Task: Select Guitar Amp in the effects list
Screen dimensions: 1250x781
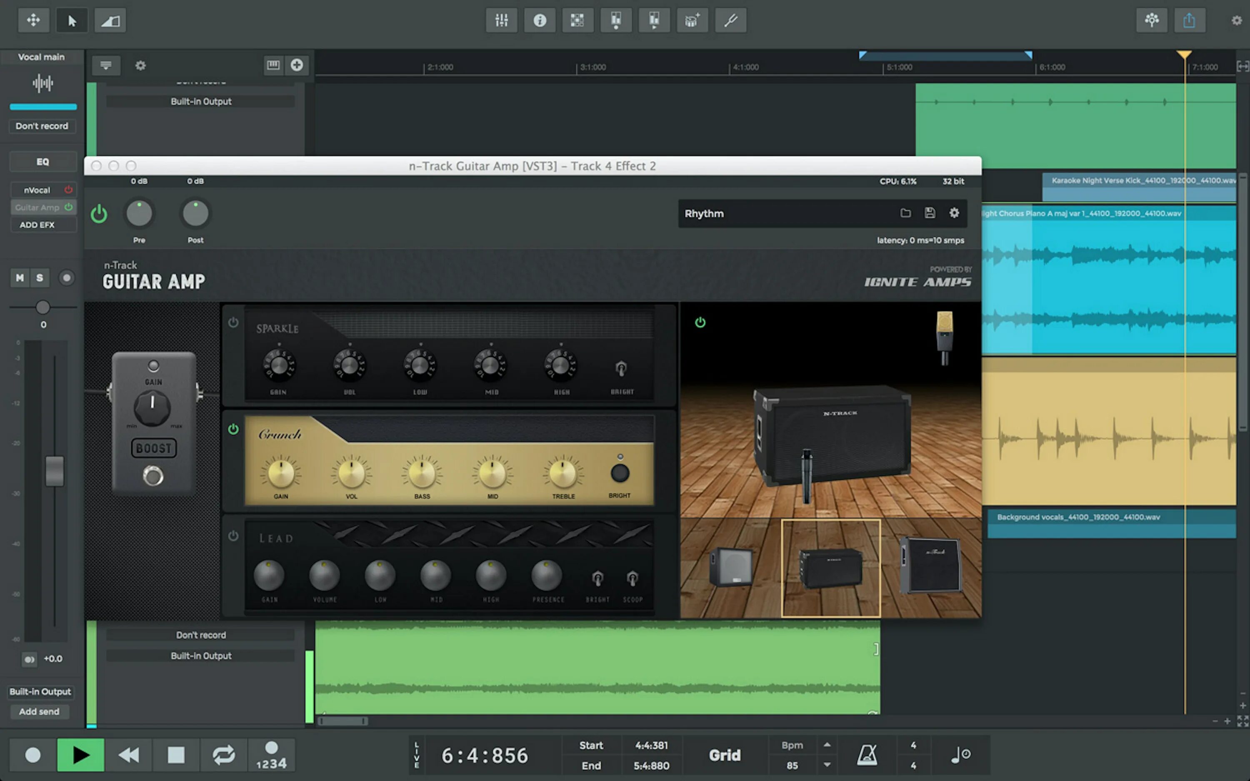Action: click(37, 207)
